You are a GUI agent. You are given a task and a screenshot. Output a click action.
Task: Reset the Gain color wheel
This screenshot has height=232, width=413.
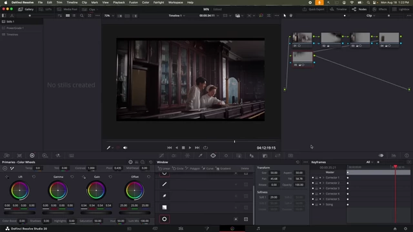110,177
